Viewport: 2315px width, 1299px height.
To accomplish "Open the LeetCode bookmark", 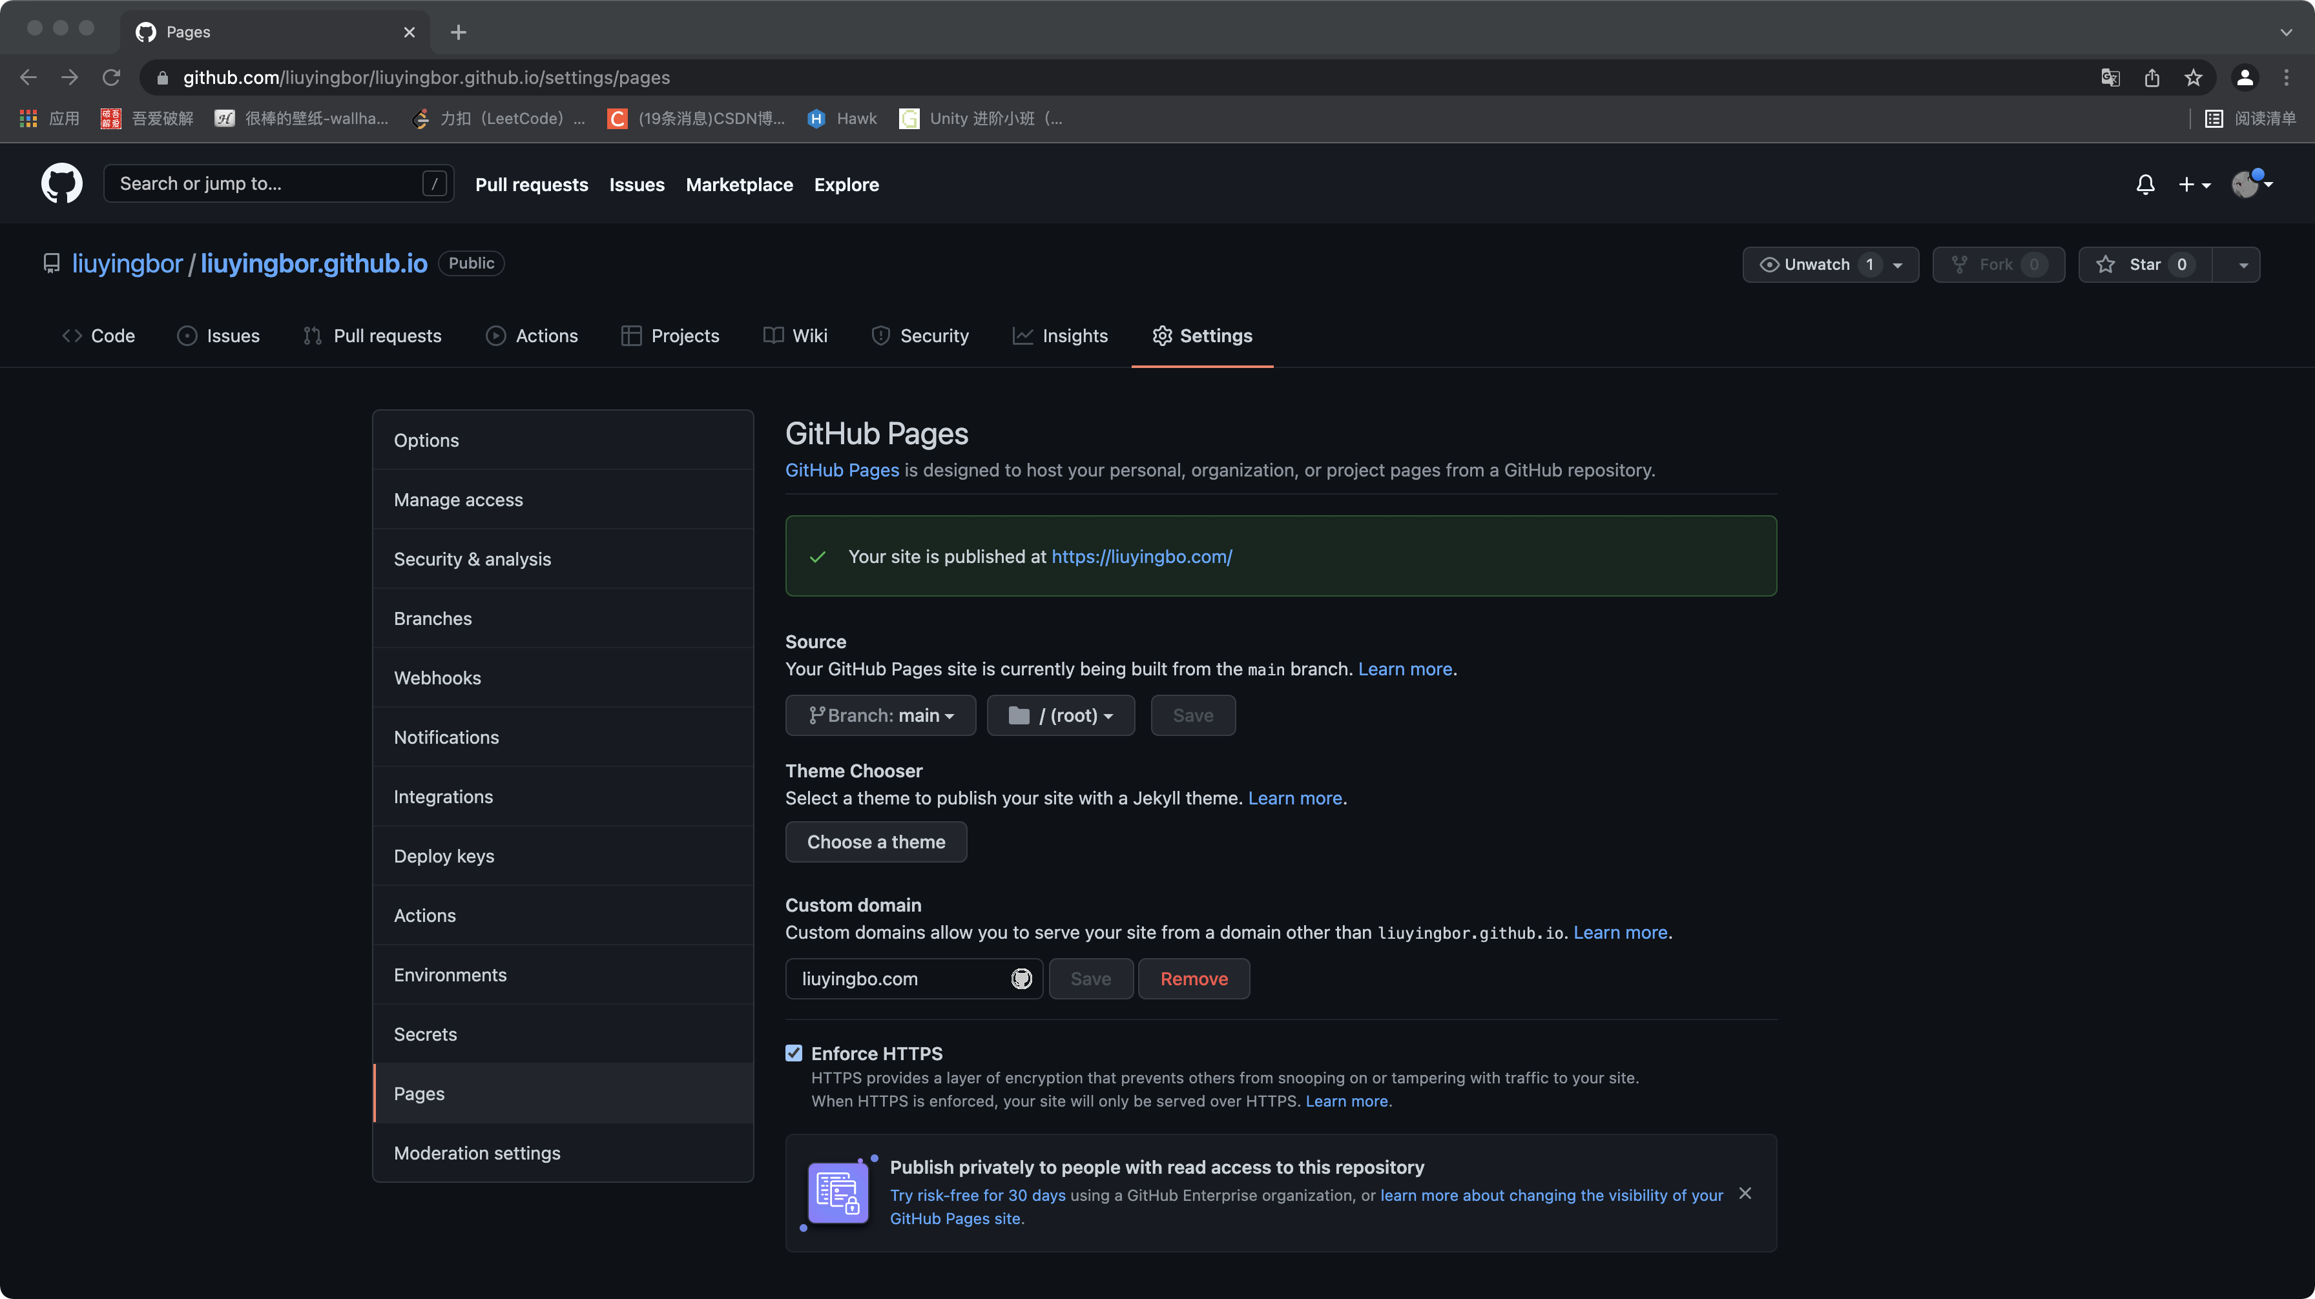I will point(498,119).
